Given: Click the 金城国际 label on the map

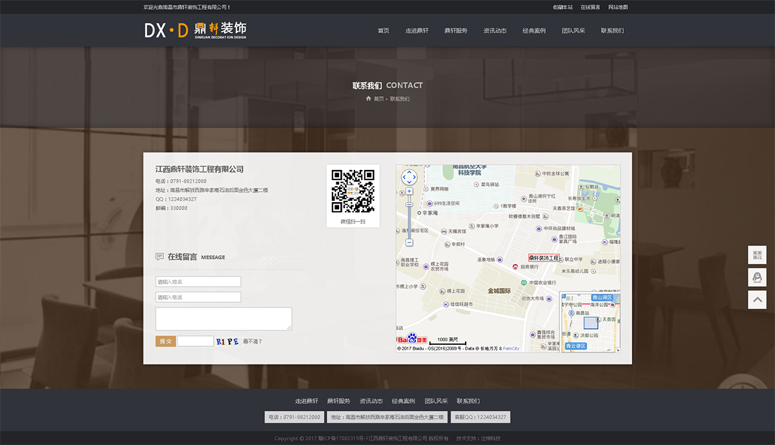Looking at the screenshot, I should [x=499, y=291].
